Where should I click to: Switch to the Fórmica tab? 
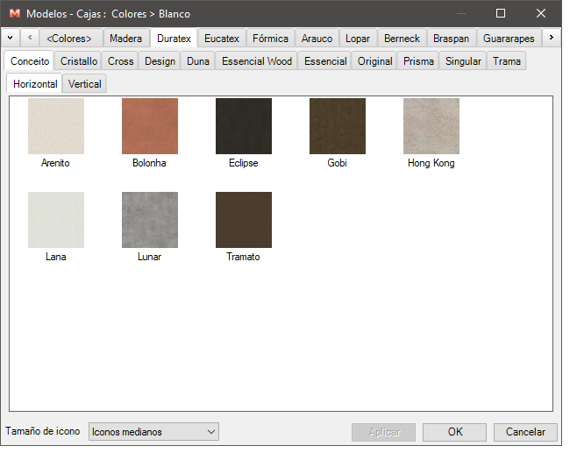point(270,39)
